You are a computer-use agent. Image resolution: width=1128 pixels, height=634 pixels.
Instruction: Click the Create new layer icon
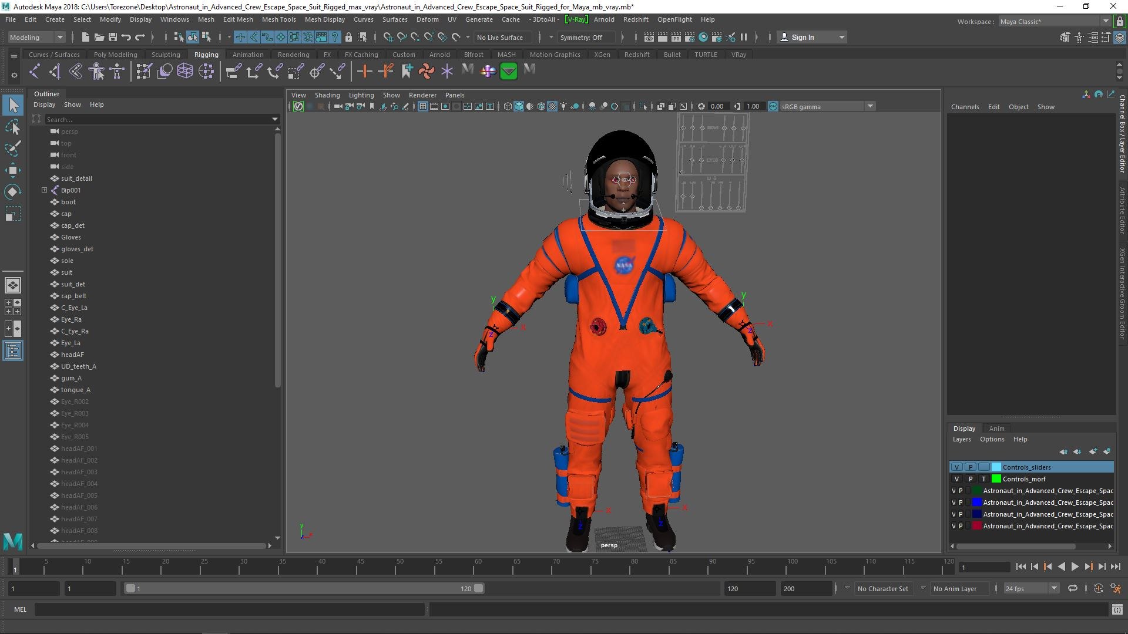point(1093,451)
